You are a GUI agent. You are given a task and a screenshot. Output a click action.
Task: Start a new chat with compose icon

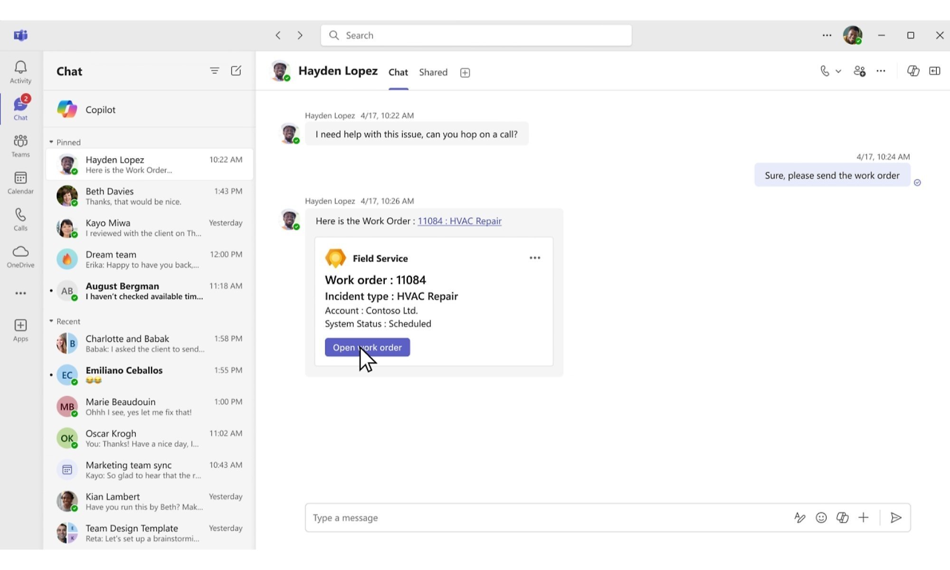click(236, 71)
